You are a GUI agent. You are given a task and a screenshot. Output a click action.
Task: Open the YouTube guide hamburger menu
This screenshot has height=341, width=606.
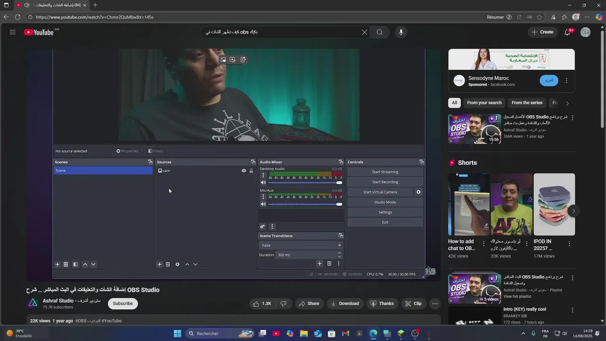[12, 32]
